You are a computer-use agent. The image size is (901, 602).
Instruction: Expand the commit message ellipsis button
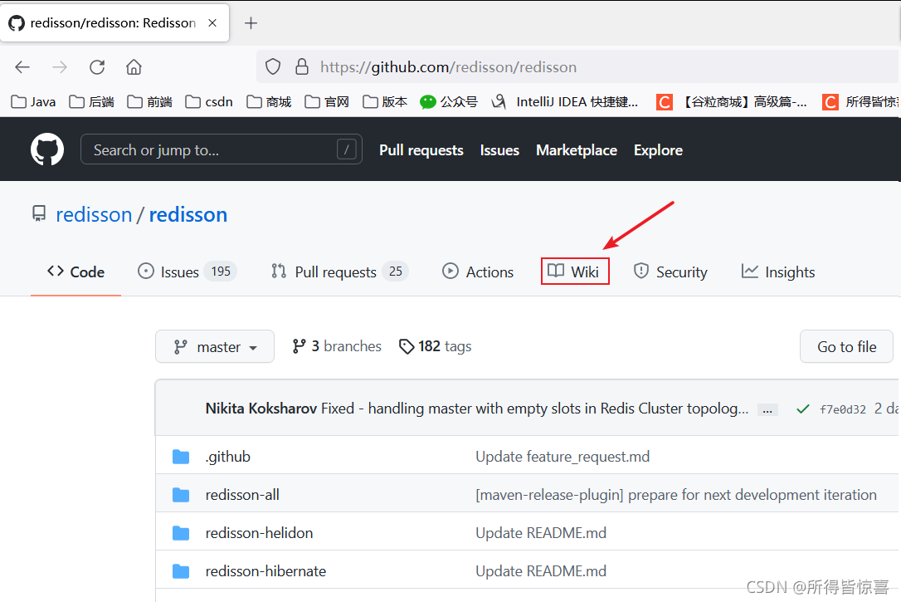click(x=767, y=410)
